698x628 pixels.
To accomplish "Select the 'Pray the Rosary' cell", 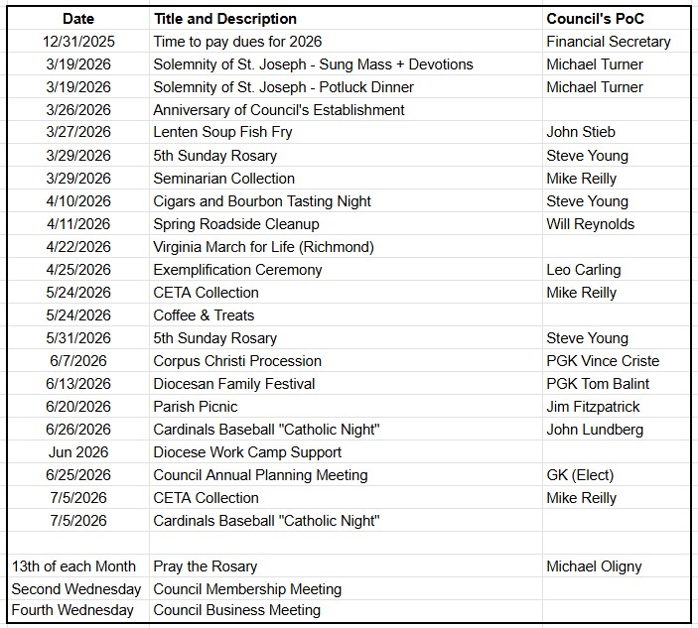I will click(205, 566).
